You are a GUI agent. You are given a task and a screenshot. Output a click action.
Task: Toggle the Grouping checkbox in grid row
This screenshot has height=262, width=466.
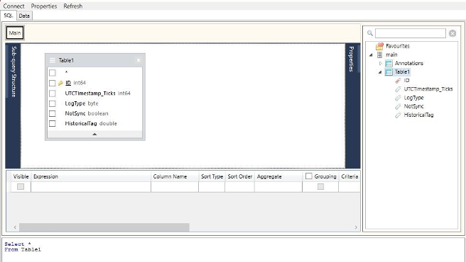click(320, 186)
